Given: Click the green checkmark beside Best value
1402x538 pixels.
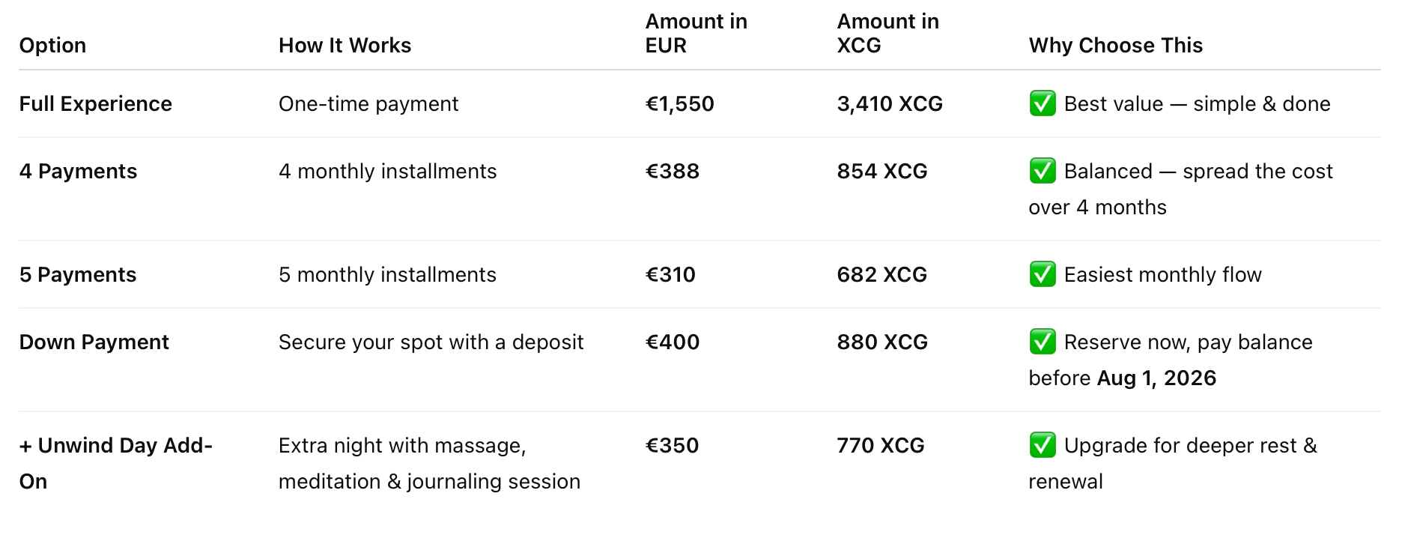Looking at the screenshot, I should [1043, 103].
